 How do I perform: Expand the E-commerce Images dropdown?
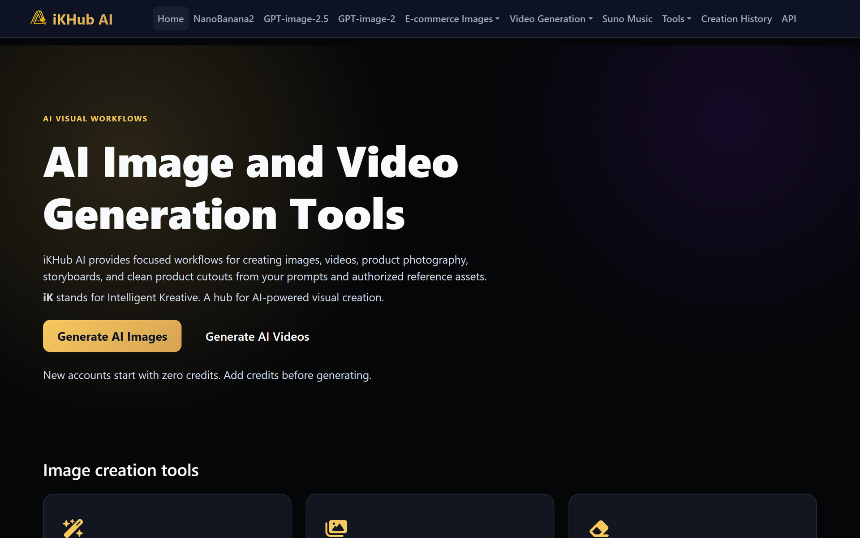[x=452, y=19]
